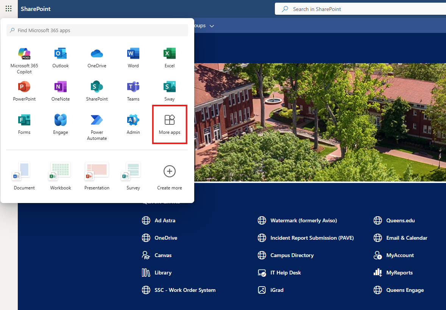Screen dimensions: 446x310
Task: Expand the Groups dropdown chevron
Action: [212, 26]
